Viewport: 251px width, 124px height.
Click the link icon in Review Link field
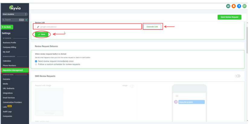pos(38,27)
